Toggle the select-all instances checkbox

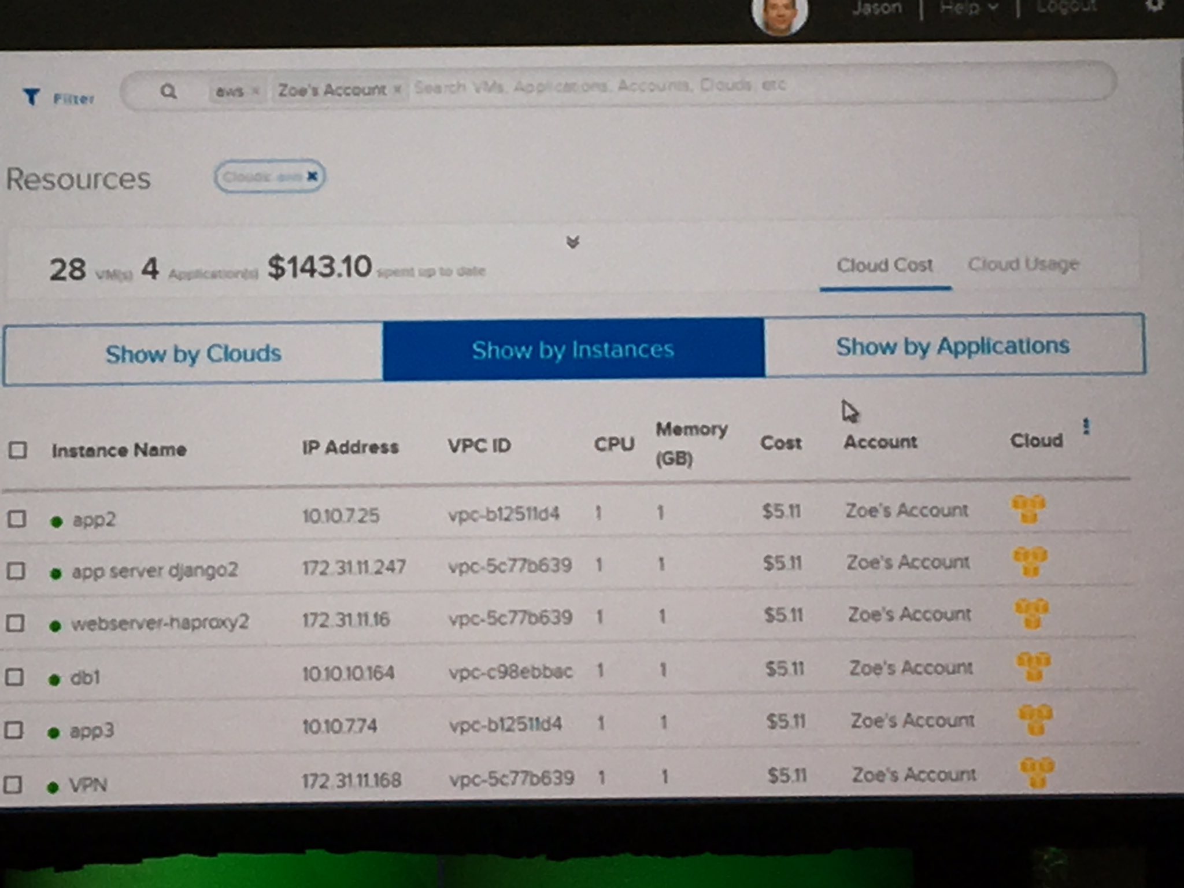(18, 450)
